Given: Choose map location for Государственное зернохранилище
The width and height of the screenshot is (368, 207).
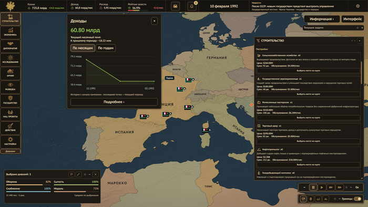Looking at the screenshot, I should [309, 94].
